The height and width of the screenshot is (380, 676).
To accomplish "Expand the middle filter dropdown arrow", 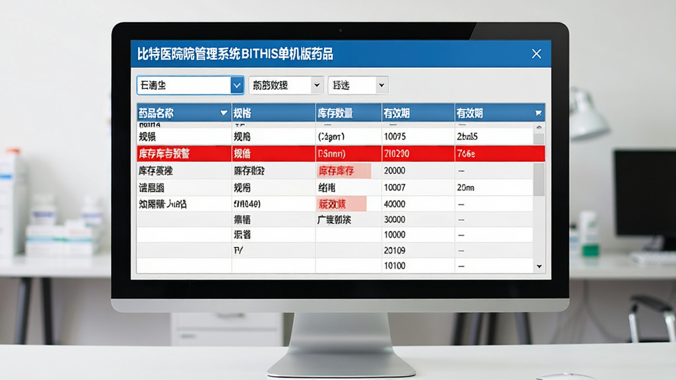I will click(x=317, y=85).
